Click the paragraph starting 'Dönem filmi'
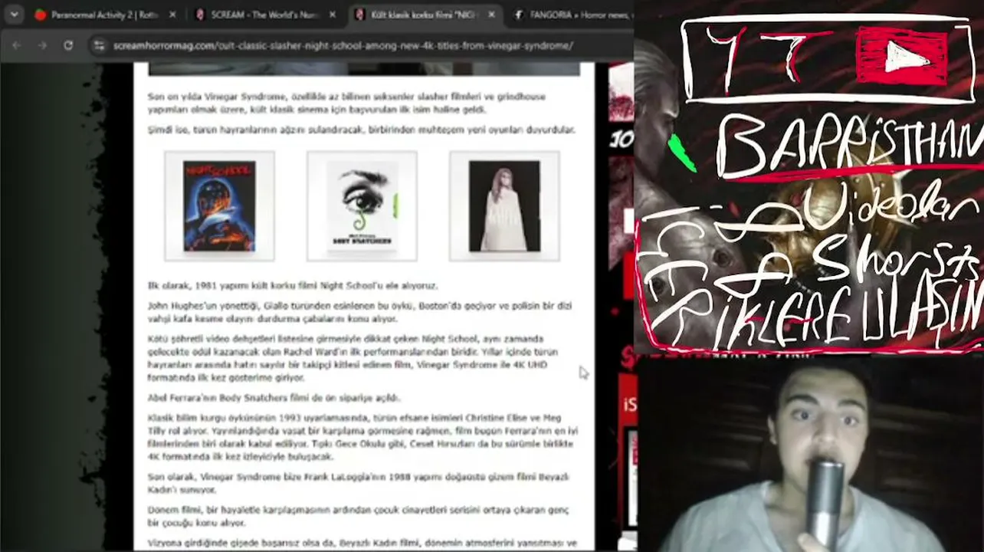 point(359,517)
